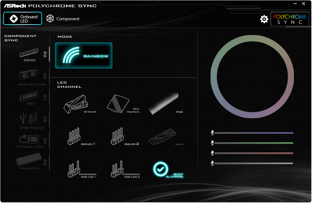Toggle the SSD sync link
The height and width of the screenshot is (203, 312).
[x=45, y=98]
